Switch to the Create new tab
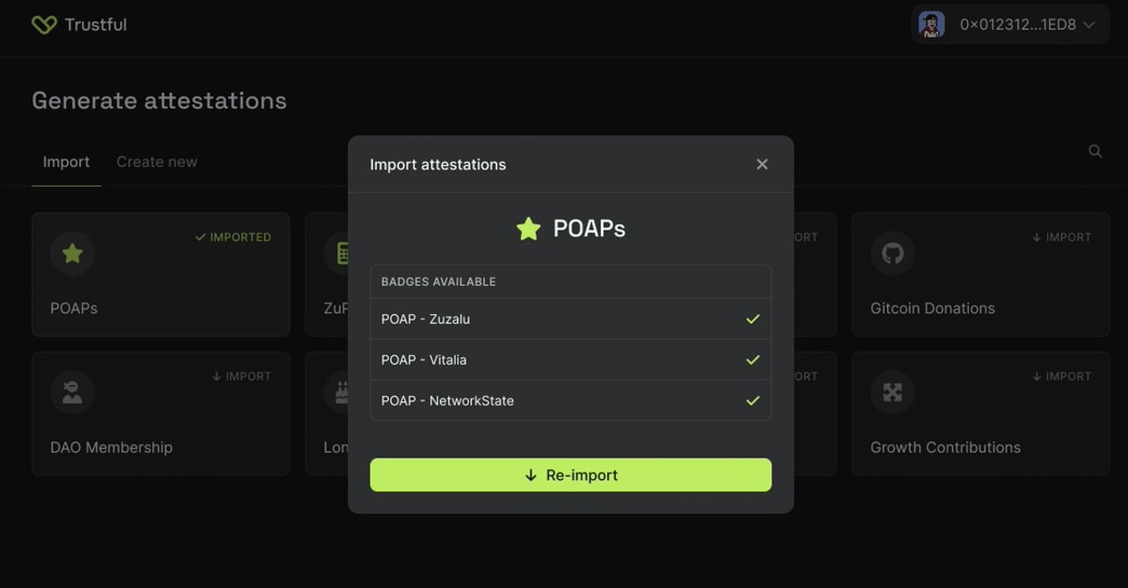 point(156,162)
